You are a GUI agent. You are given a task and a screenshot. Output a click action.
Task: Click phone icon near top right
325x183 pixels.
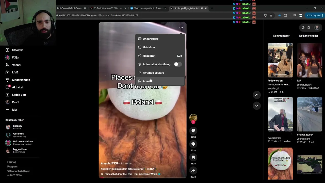click(x=308, y=28)
